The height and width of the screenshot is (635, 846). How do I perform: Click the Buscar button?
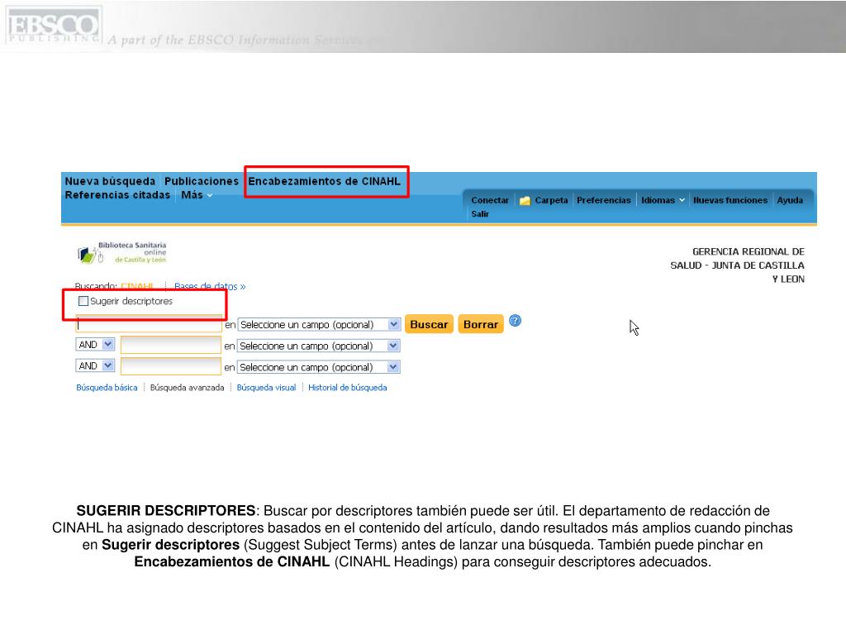[x=429, y=324]
